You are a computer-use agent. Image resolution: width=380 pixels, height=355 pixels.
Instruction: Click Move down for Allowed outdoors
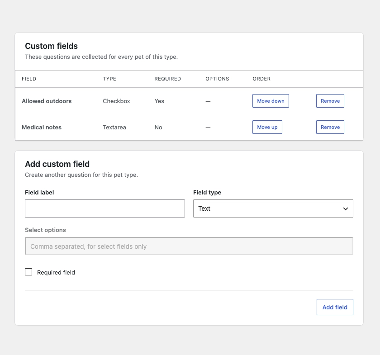point(271,101)
